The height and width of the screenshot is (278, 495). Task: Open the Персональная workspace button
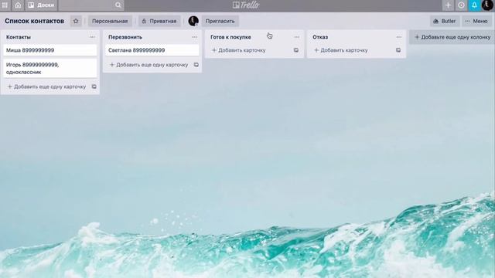(110, 21)
